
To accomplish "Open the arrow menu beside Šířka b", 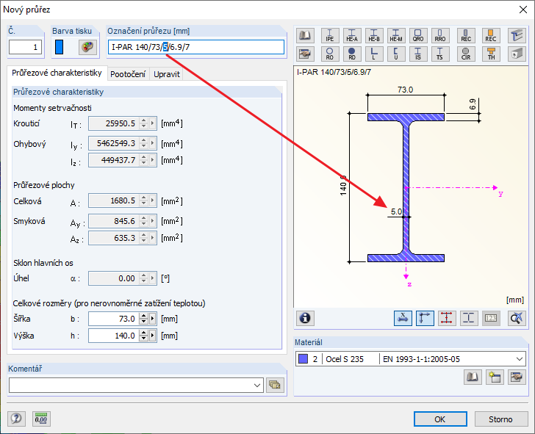I will click(x=153, y=319).
